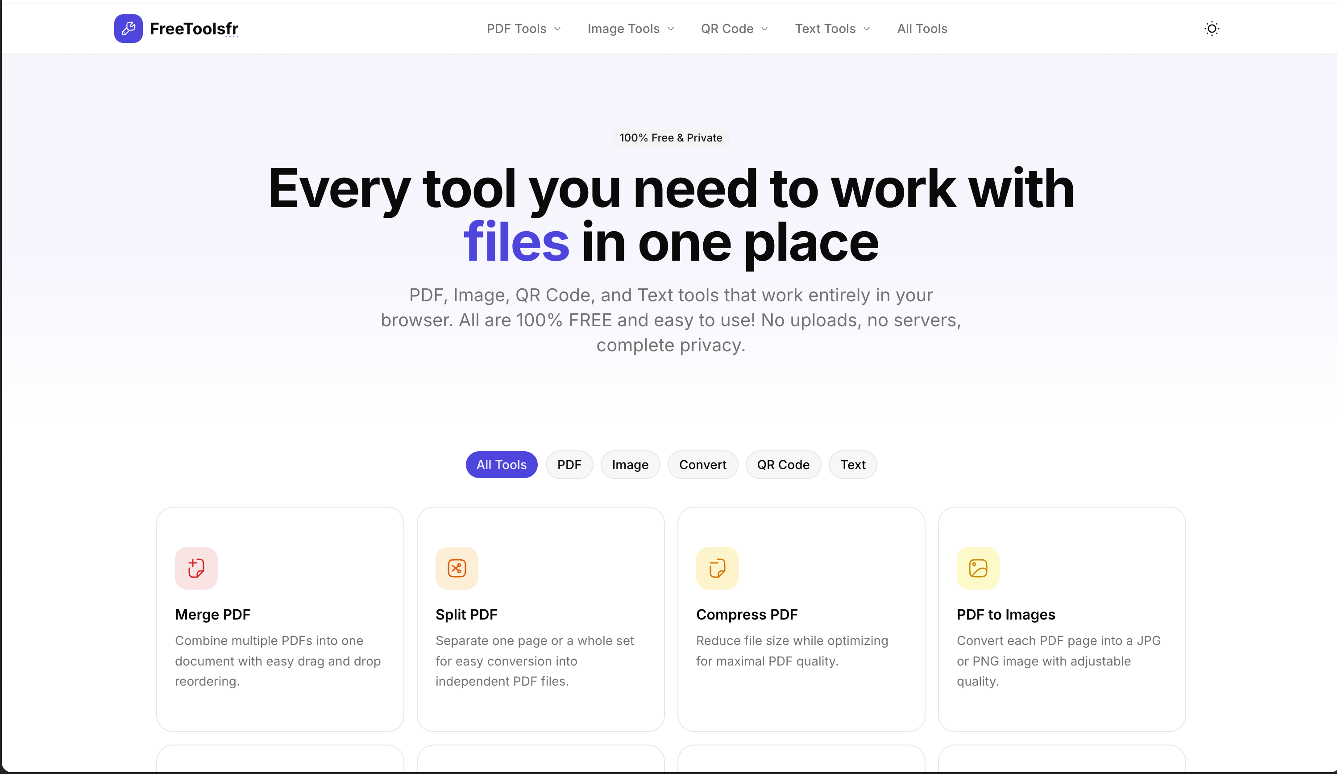Select the PDF filter pill

[569, 464]
